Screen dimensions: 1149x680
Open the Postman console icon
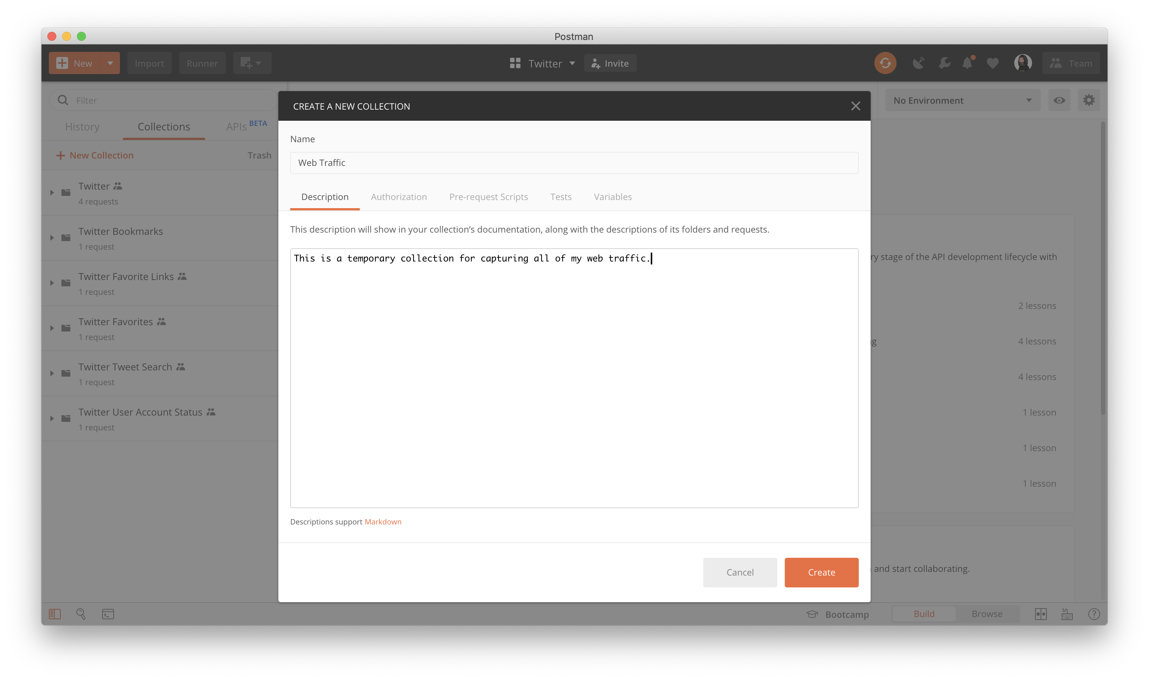[108, 614]
